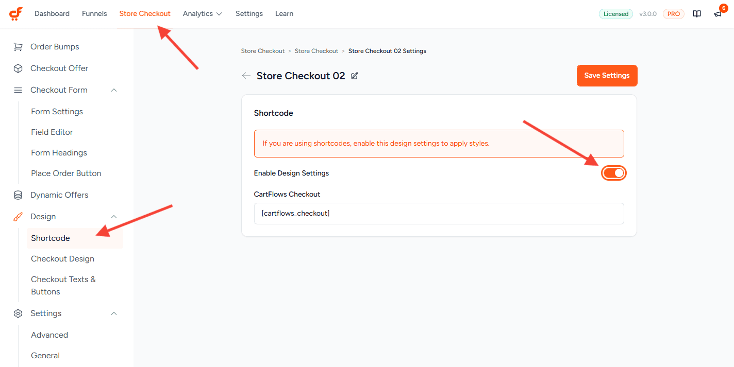This screenshot has width=734, height=367.
Task: Open Checkout Texts & Buttons
Action: (63, 286)
